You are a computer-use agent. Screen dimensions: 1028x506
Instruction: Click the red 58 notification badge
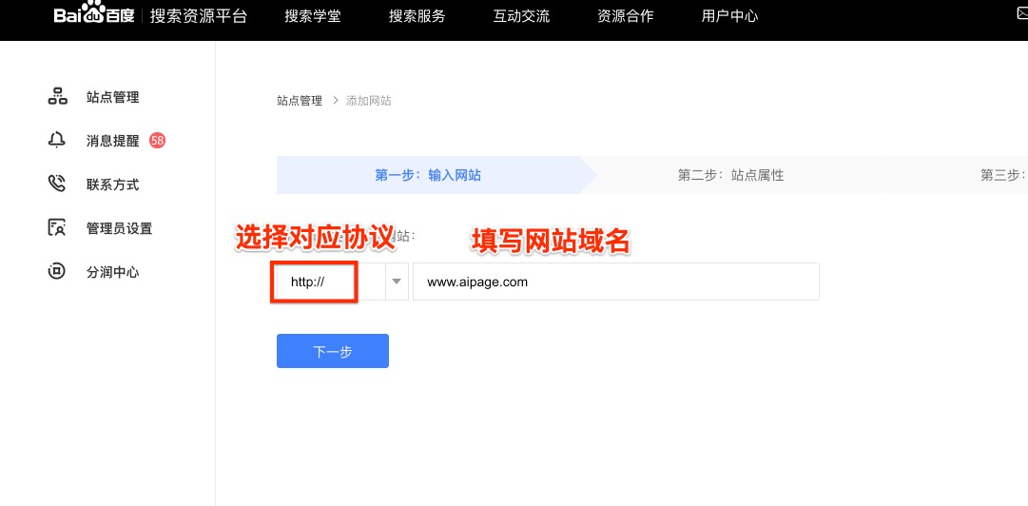[x=157, y=141]
